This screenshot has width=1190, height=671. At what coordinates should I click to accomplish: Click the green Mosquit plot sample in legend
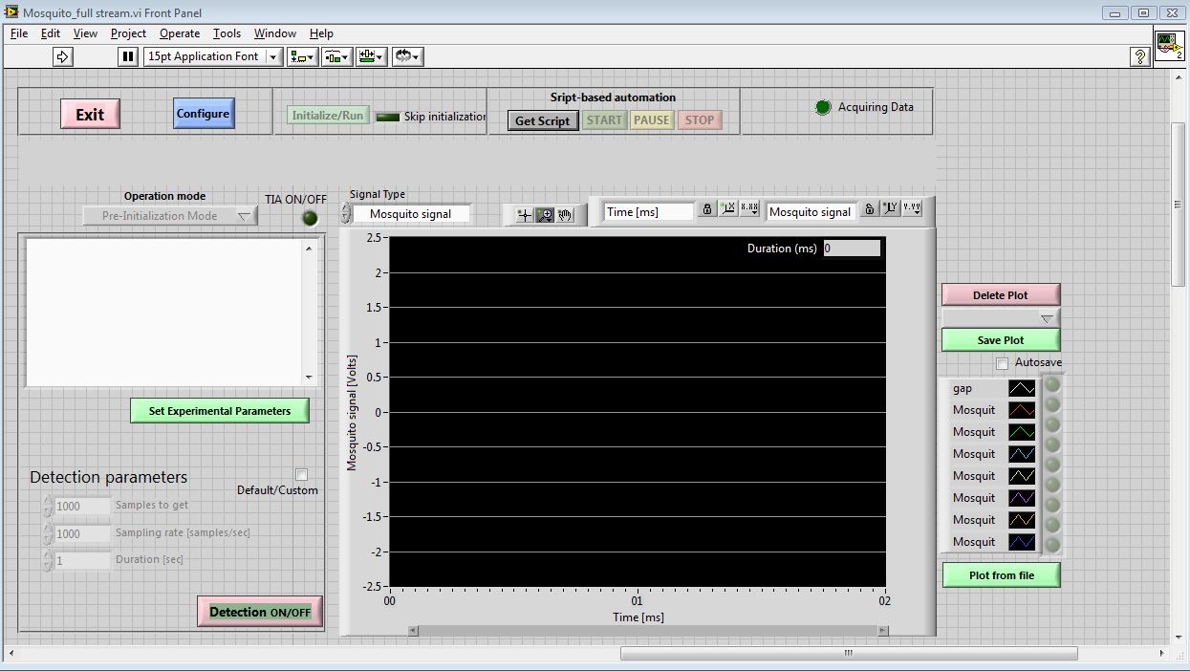coord(1022,432)
